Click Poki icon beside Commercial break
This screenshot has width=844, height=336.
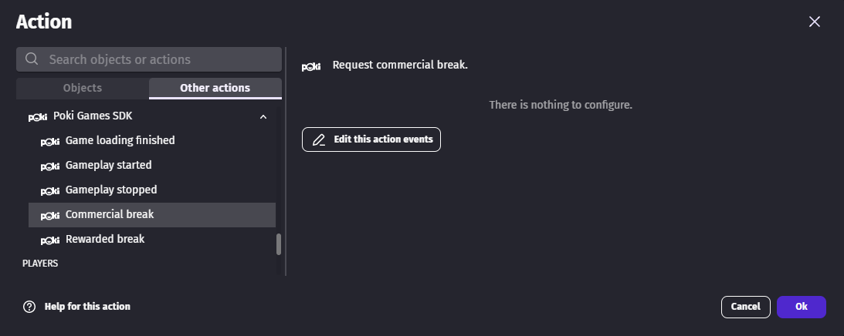pos(50,215)
